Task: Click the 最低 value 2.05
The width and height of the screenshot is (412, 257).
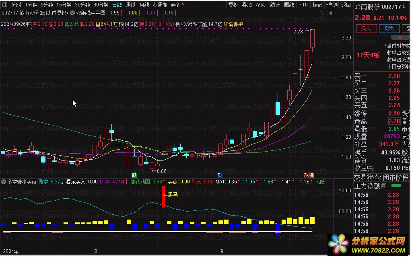Action: pos(394,129)
